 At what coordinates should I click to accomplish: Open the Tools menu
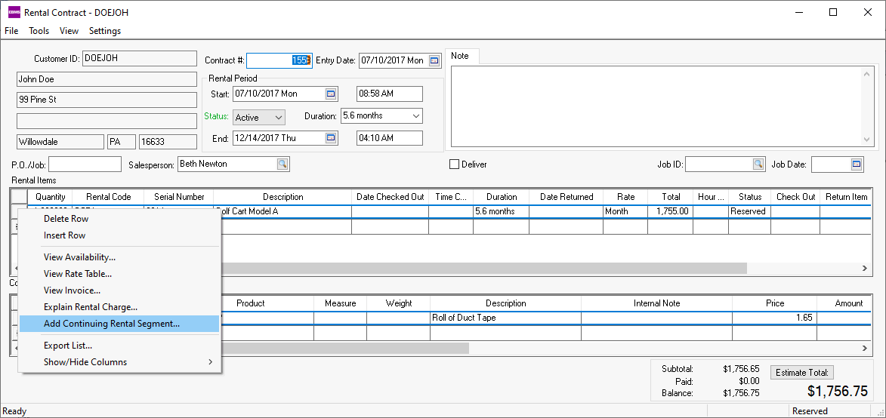pyautogui.click(x=39, y=31)
